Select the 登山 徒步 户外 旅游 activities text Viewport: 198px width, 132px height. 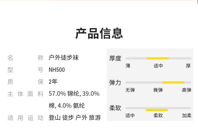tap(75, 118)
